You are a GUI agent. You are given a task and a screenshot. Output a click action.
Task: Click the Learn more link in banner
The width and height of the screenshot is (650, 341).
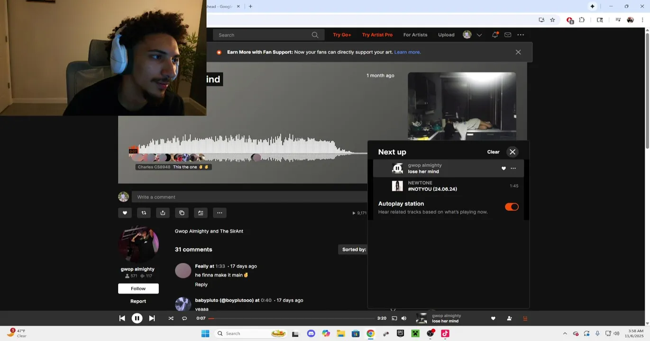pos(408,52)
